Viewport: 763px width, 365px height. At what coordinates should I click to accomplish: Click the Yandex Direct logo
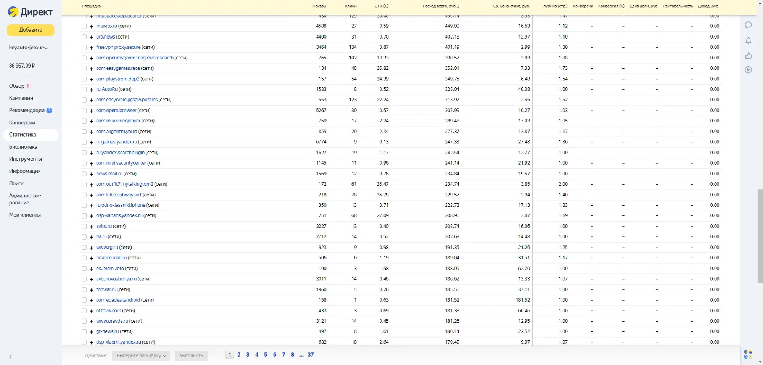30,12
